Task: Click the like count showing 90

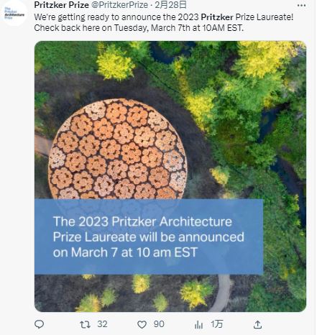Action: point(159,324)
